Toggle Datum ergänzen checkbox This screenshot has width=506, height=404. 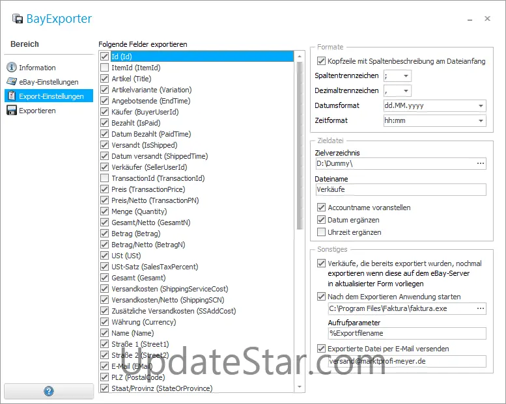pos(321,220)
